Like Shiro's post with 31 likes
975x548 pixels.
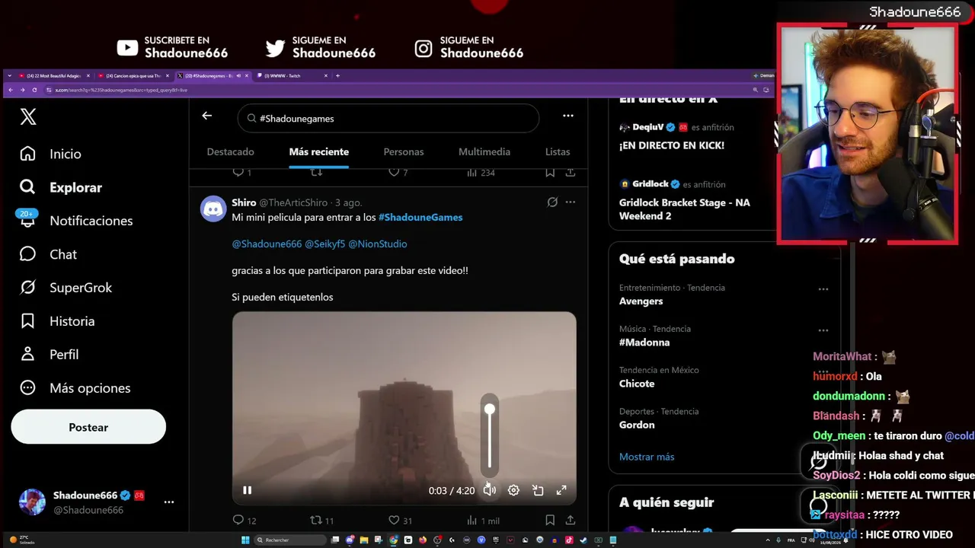(x=401, y=521)
